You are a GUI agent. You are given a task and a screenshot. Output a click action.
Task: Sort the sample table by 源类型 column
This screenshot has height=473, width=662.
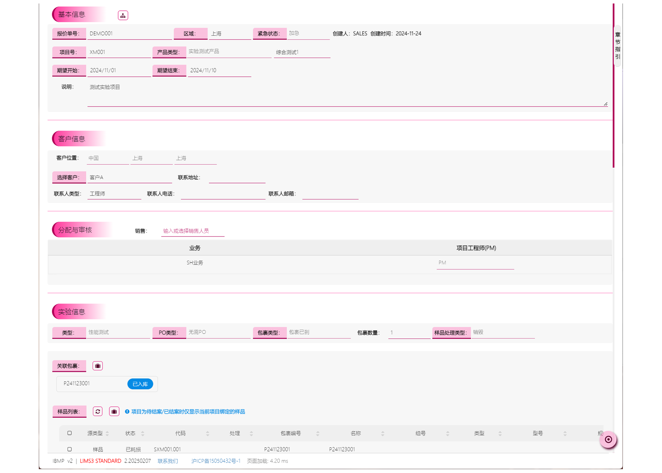click(x=107, y=434)
